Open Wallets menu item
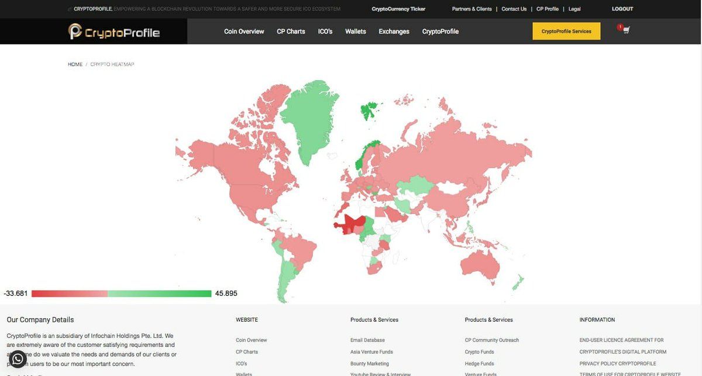702x376 pixels. 356,32
